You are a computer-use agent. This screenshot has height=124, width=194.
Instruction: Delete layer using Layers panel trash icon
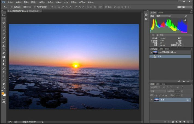point(188,121)
